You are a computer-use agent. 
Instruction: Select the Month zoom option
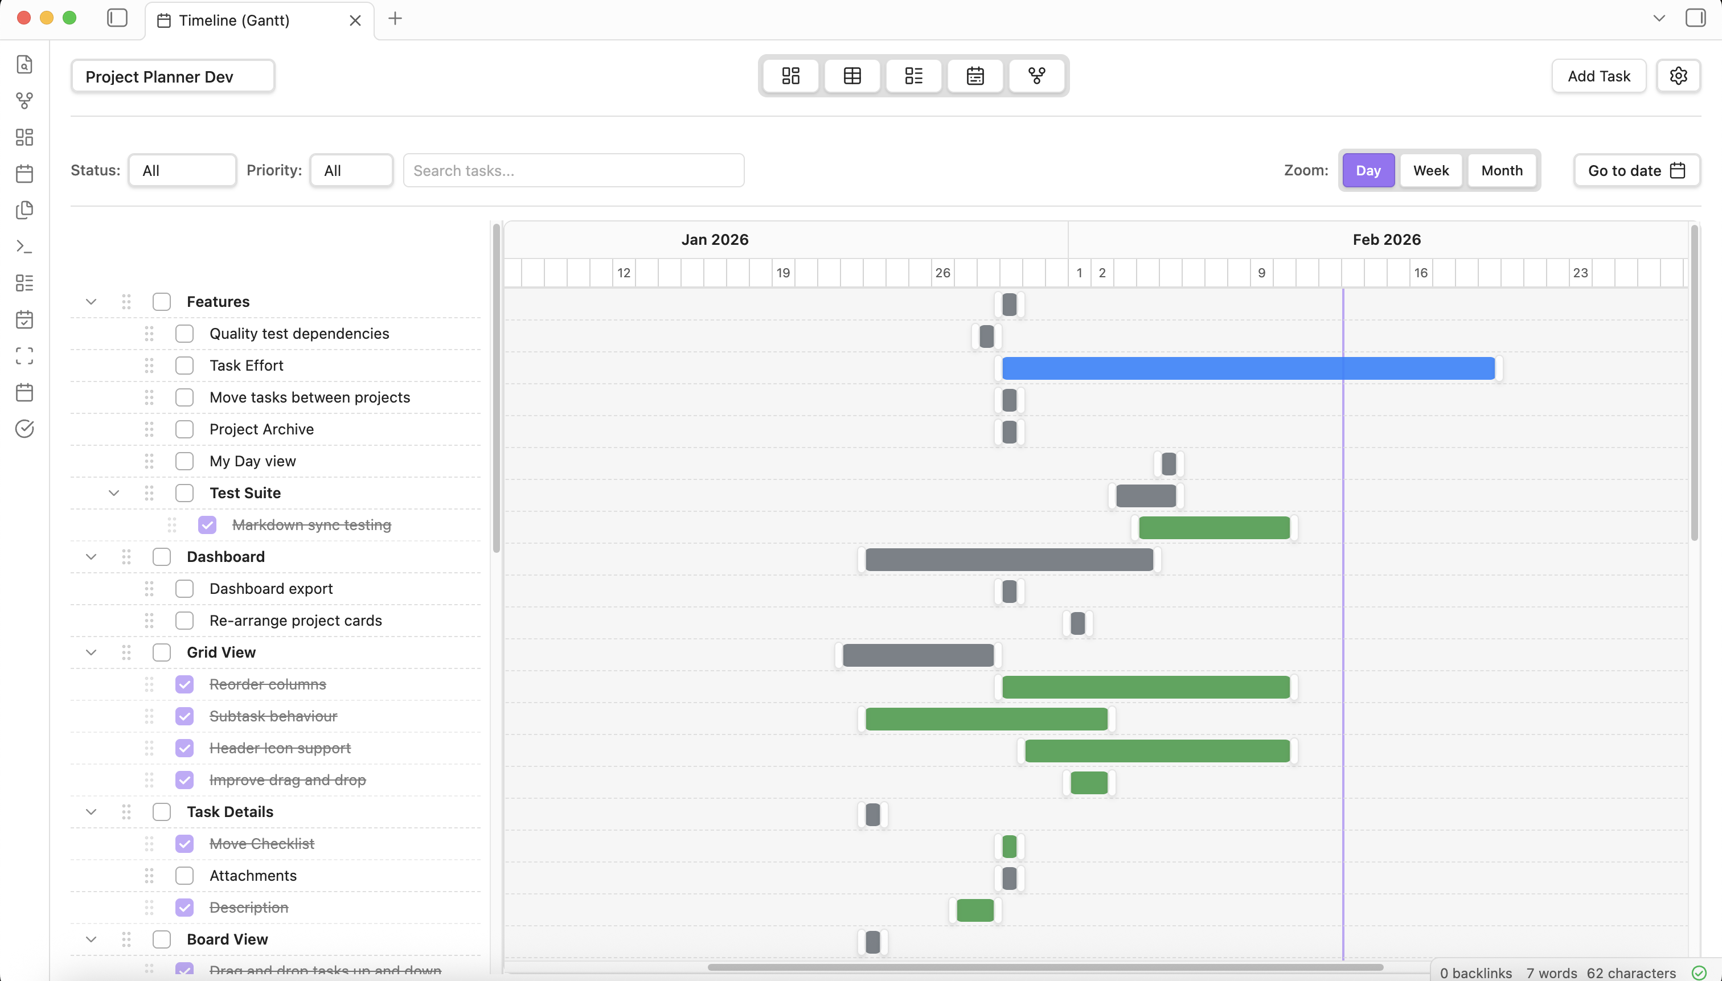click(1502, 170)
